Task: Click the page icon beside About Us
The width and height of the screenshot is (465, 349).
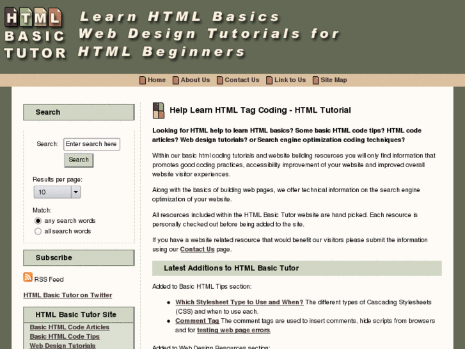Action: (176, 80)
